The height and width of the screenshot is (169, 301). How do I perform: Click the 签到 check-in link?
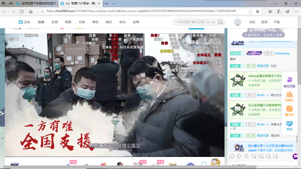(x=264, y=22)
